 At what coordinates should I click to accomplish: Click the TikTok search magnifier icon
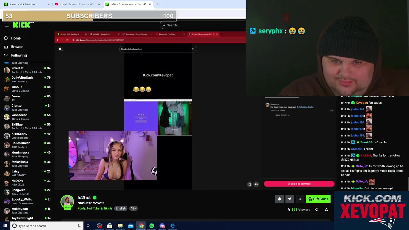click(x=193, y=49)
